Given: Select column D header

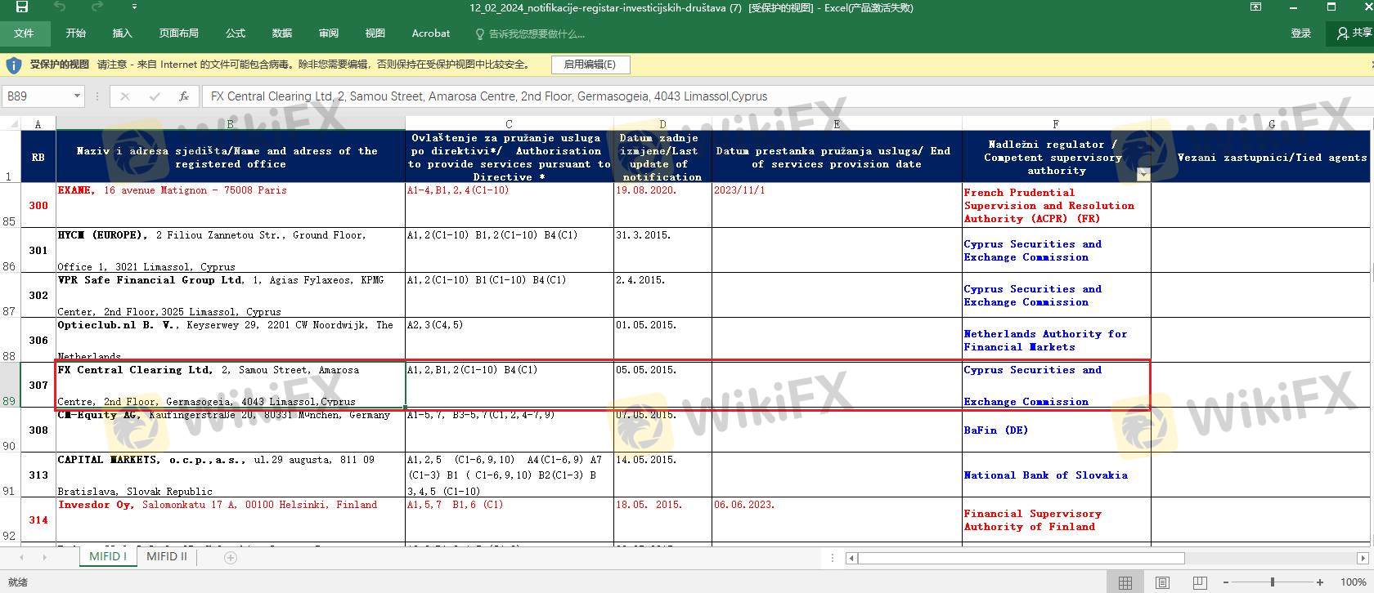Looking at the screenshot, I should pos(662,124).
